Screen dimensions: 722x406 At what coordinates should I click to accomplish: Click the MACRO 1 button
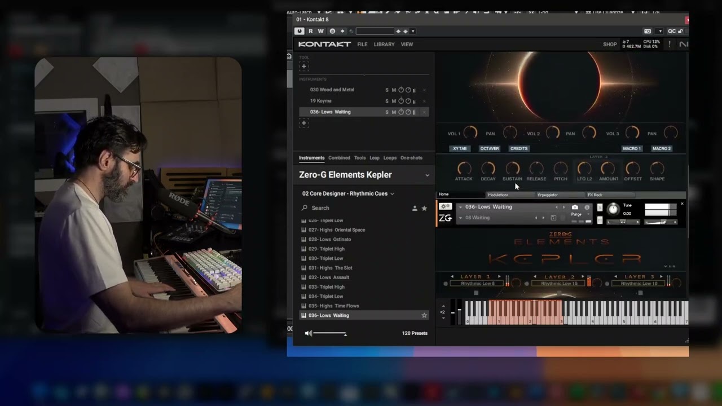click(x=632, y=149)
